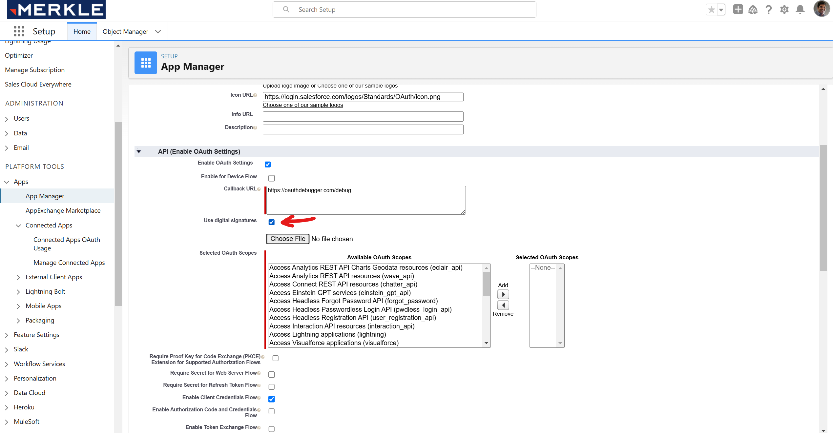
Task: Select Access Connect REST API resources scope
Action: [x=343, y=284]
